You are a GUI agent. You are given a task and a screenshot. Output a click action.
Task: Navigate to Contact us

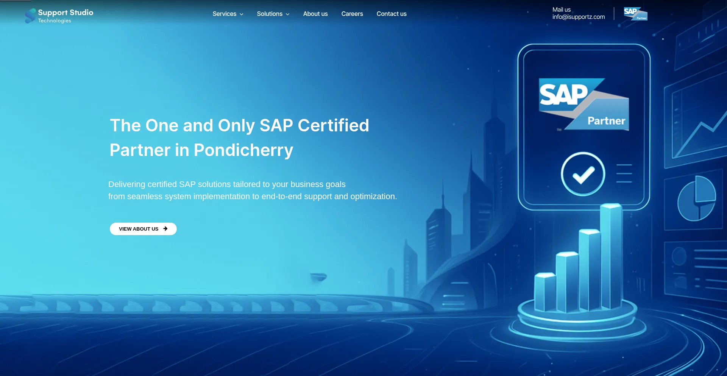click(391, 14)
